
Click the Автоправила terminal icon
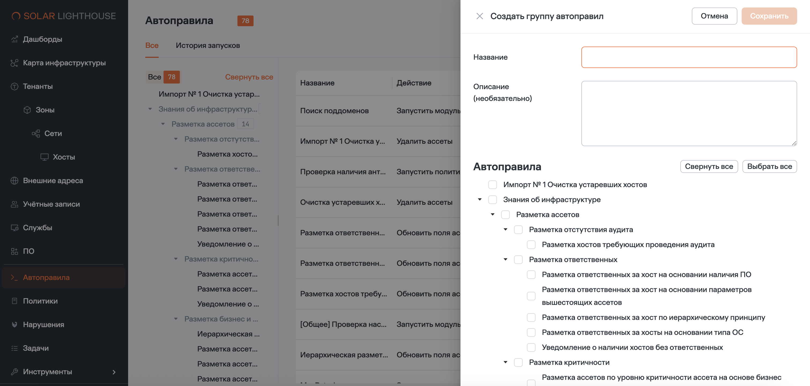click(14, 277)
